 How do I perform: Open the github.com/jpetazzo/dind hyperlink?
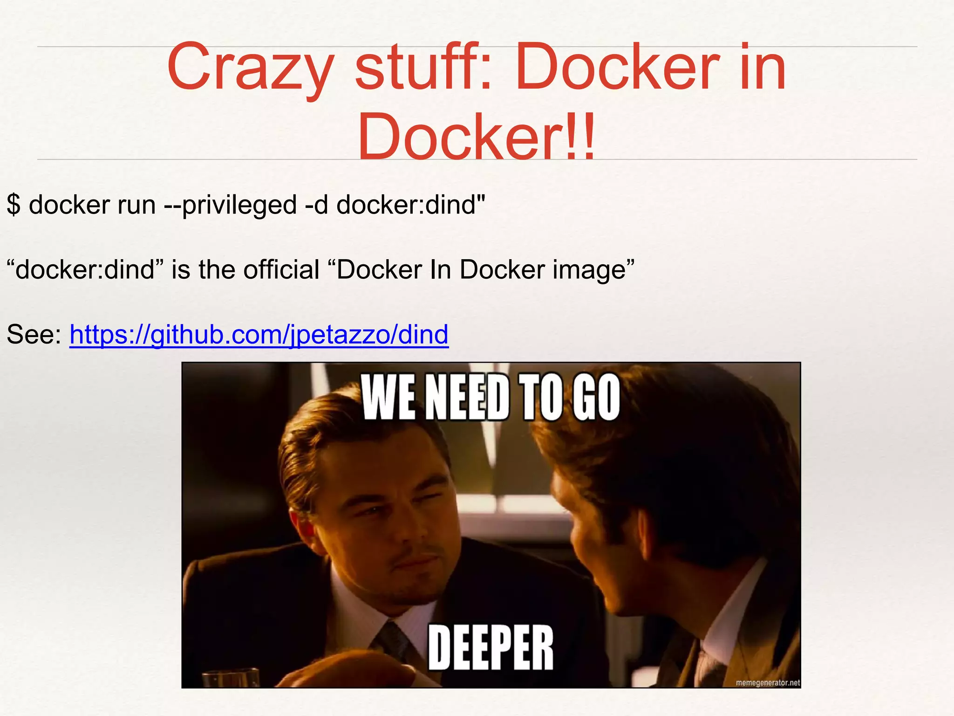(x=259, y=335)
